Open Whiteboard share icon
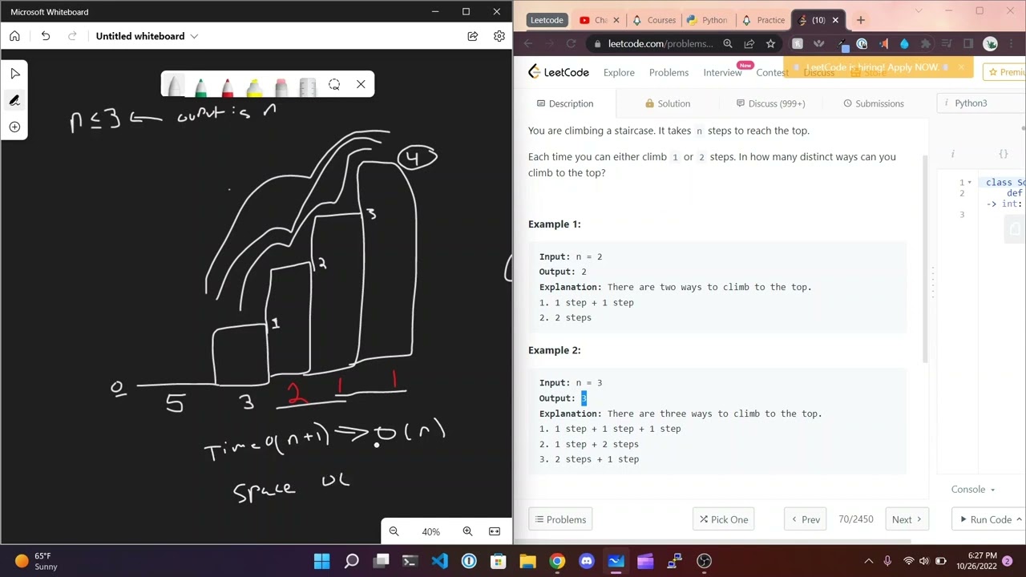 click(473, 36)
